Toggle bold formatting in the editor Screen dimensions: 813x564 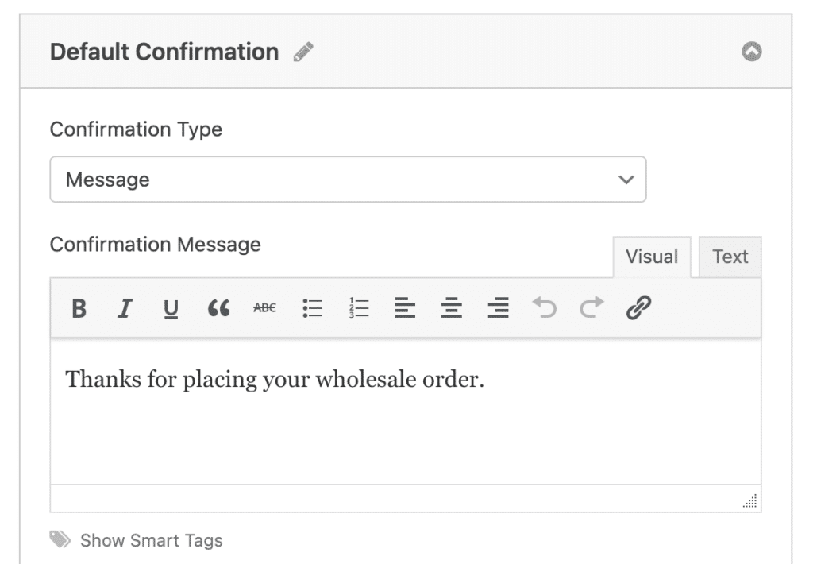(79, 308)
